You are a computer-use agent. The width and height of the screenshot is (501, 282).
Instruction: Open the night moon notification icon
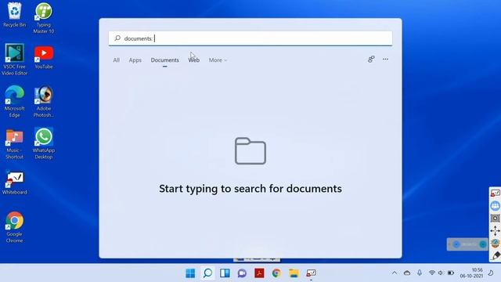[x=491, y=273]
